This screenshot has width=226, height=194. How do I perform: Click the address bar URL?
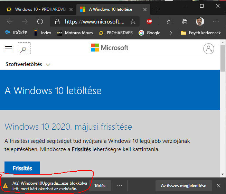(95, 22)
